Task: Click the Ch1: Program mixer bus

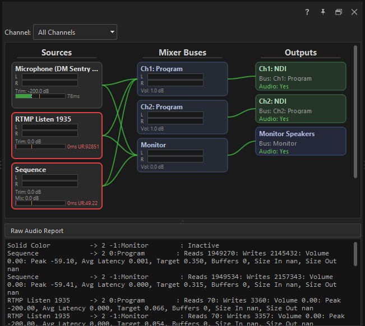Action: tap(183, 79)
